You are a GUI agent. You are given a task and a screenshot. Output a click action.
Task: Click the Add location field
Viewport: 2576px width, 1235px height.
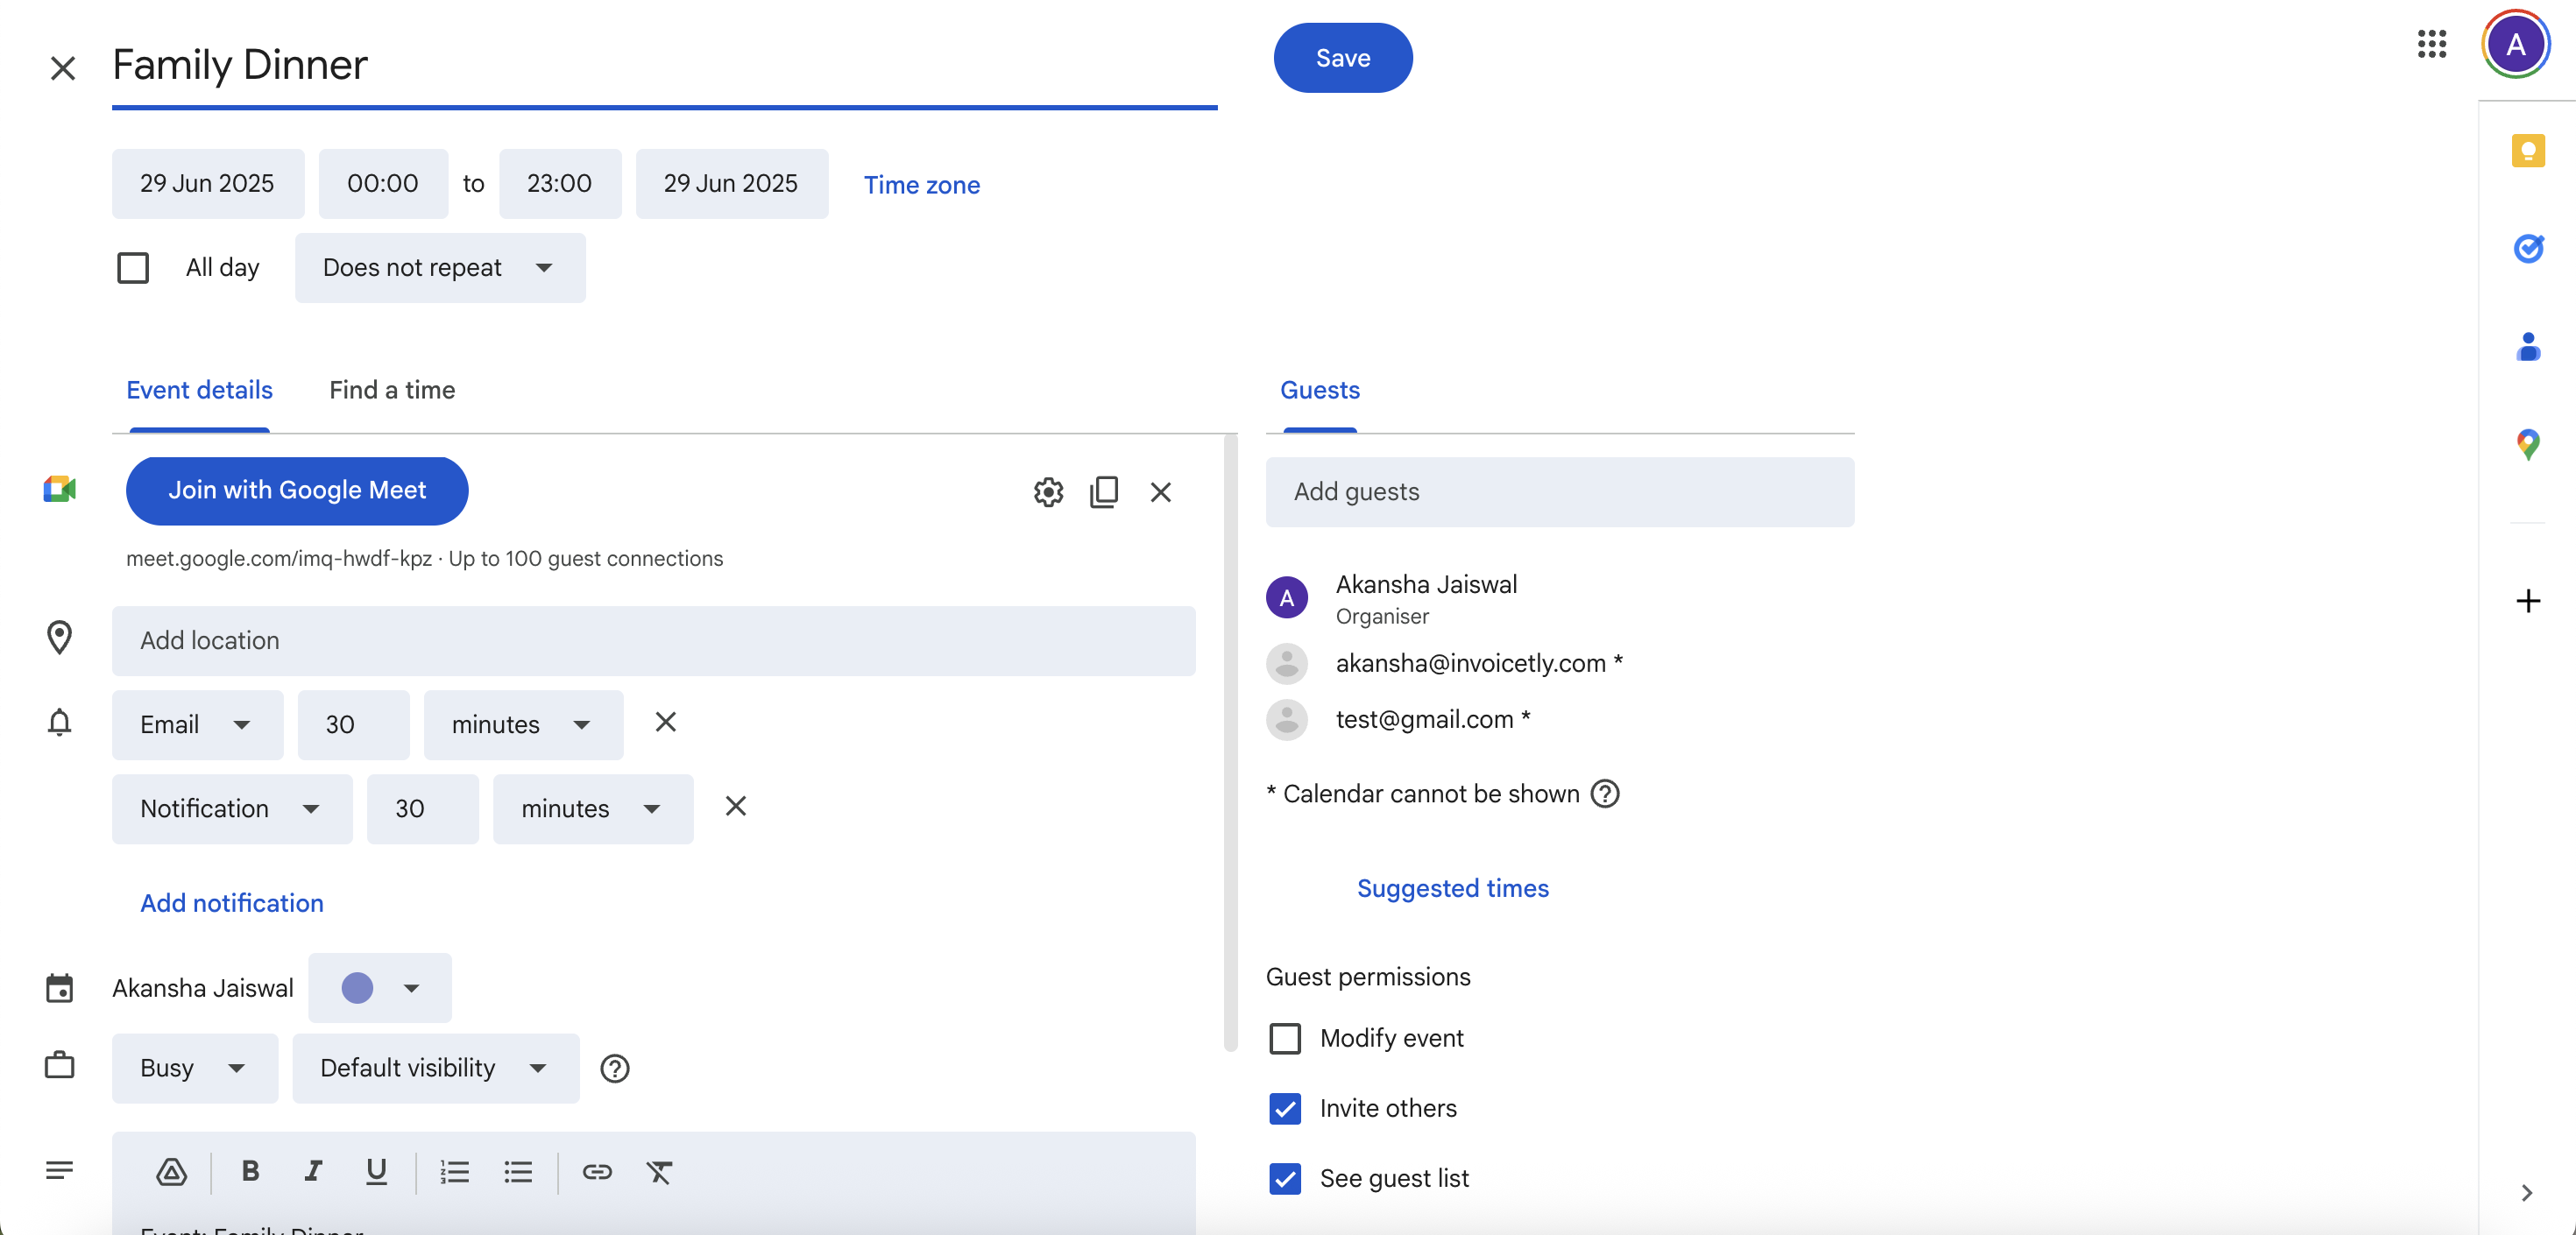tap(654, 641)
